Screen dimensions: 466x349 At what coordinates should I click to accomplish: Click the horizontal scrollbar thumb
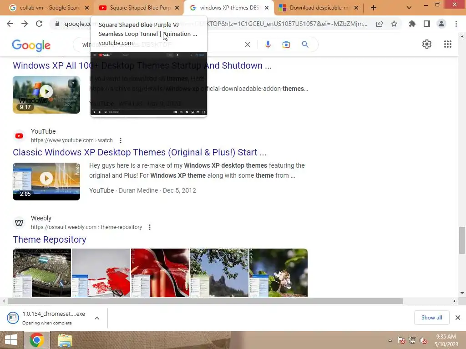205,301
